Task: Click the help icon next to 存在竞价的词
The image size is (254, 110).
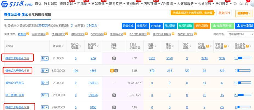Action: [195, 34]
